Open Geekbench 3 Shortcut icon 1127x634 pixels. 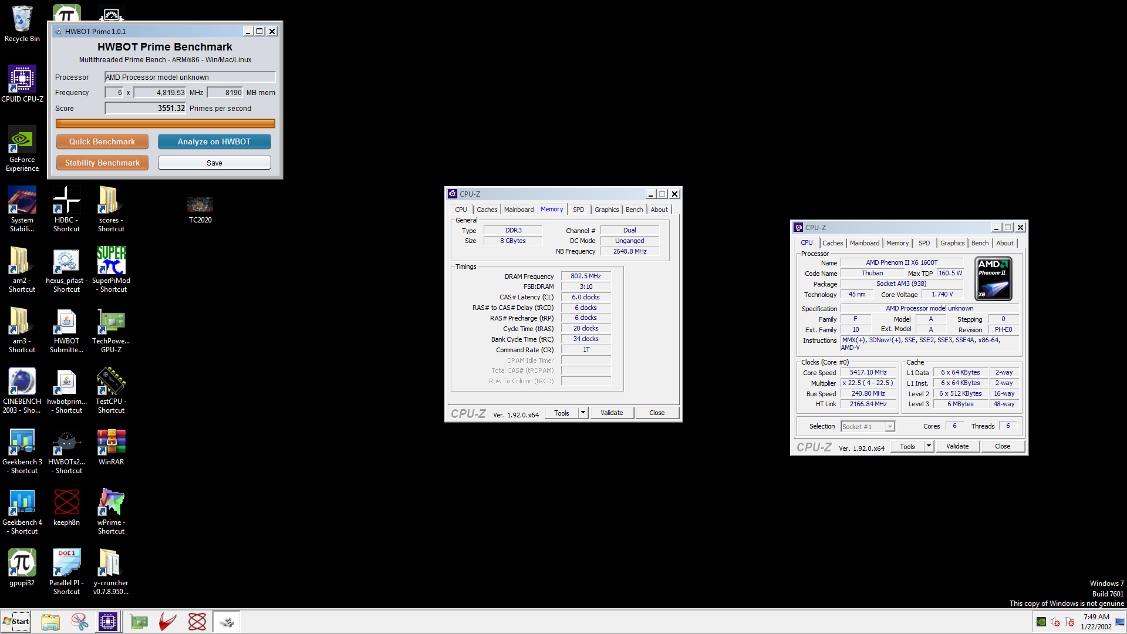(22, 451)
